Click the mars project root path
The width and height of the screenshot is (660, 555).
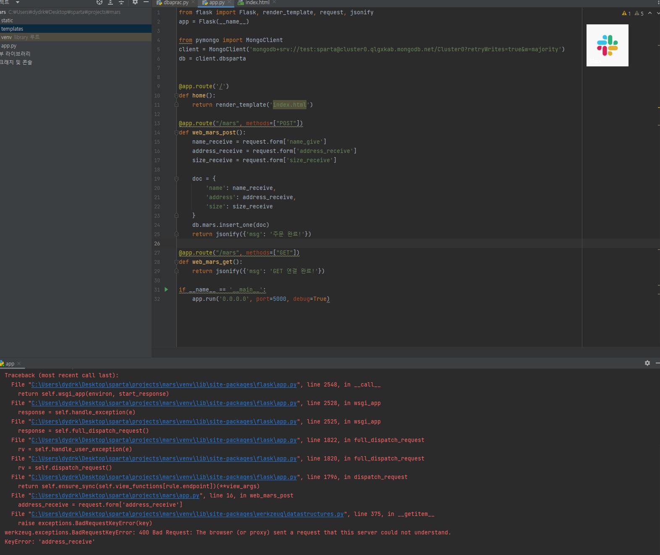[x=64, y=12]
